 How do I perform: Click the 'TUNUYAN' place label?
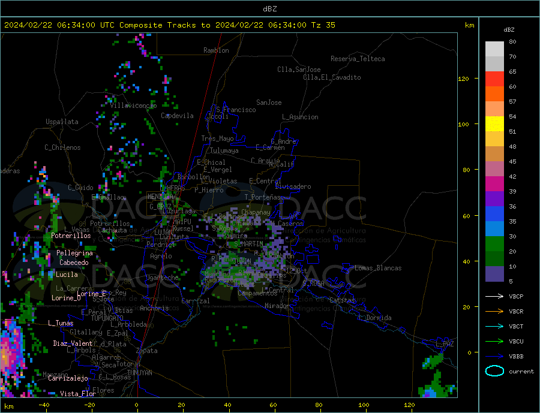139,373
